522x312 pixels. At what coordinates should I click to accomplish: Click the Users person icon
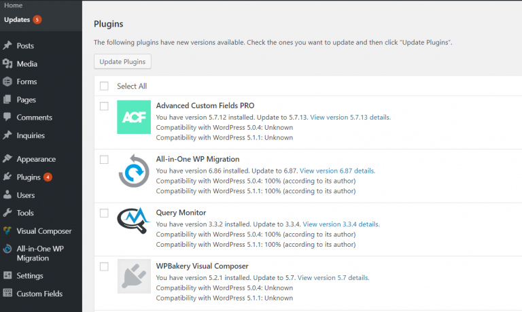click(x=7, y=195)
